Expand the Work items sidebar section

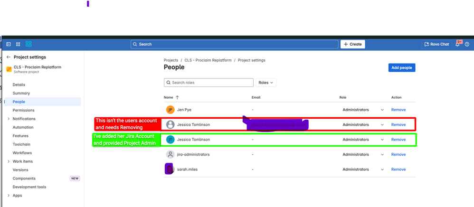pos(9,161)
